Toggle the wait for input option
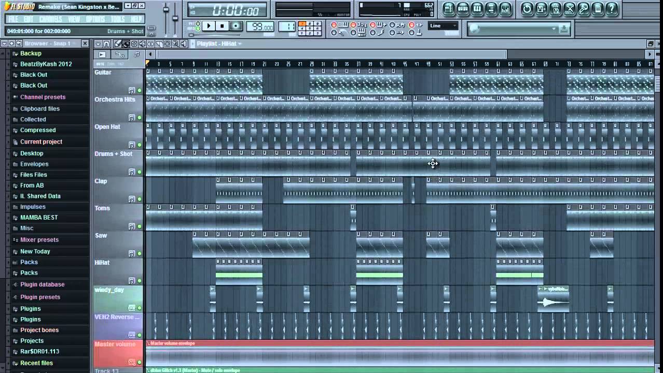The width and height of the screenshot is (663, 373). coord(358,33)
